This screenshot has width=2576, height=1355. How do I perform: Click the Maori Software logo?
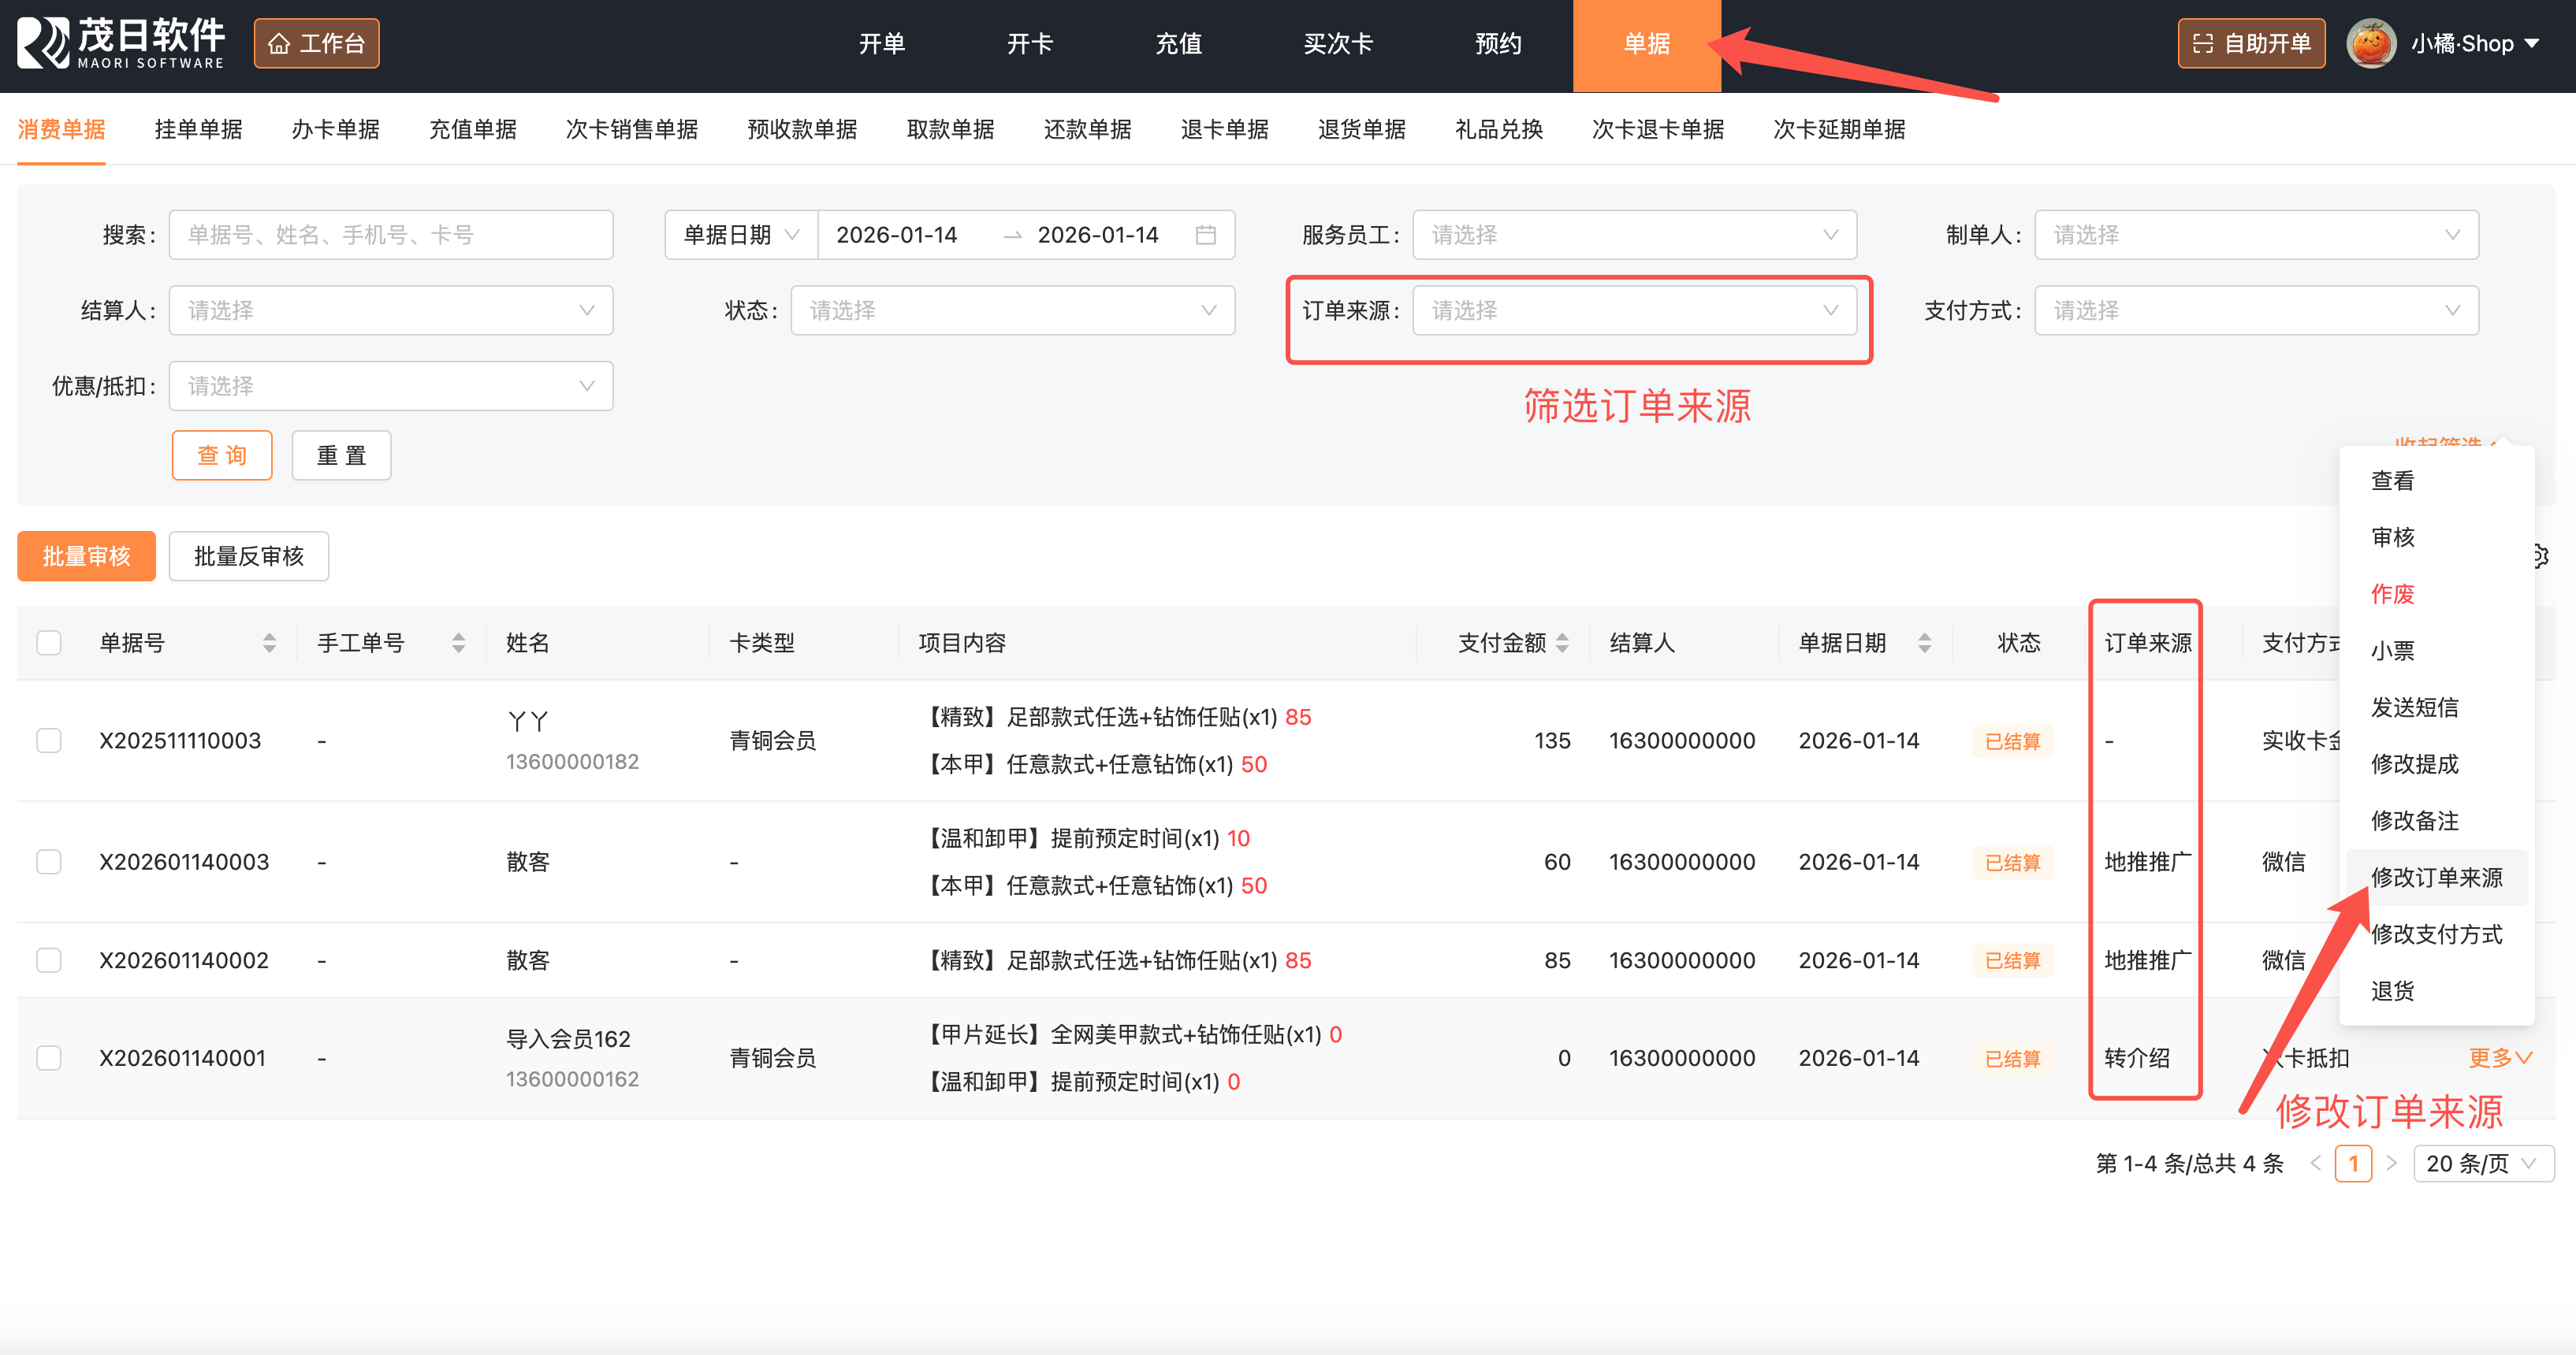(x=120, y=43)
